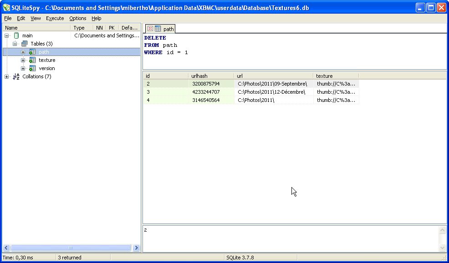This screenshot has width=449, height=263.
Task: Expand the texture table node
Action: tap(23, 60)
